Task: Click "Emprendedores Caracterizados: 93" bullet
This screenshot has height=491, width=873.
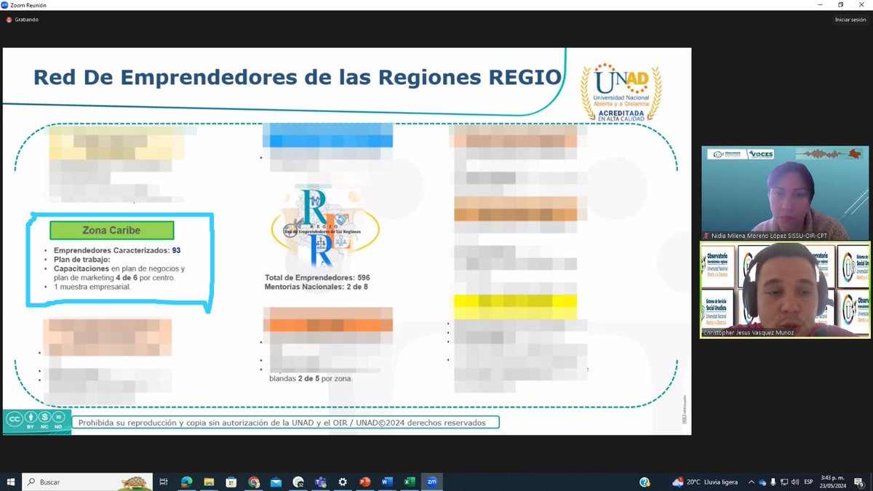Action: (116, 250)
